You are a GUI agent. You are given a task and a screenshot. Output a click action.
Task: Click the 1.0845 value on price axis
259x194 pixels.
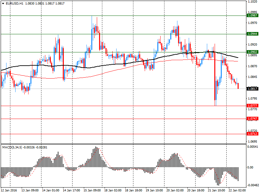[253, 77]
